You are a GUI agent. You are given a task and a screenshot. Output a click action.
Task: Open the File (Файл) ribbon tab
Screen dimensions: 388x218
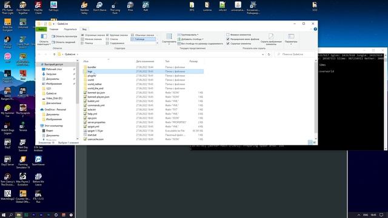coord(41,29)
